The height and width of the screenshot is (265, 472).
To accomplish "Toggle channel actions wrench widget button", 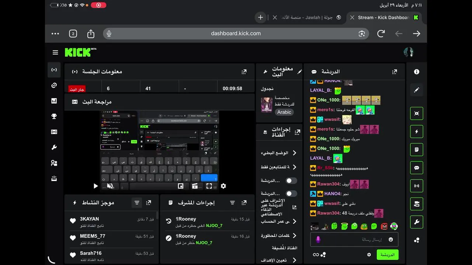I will click(x=417, y=222).
